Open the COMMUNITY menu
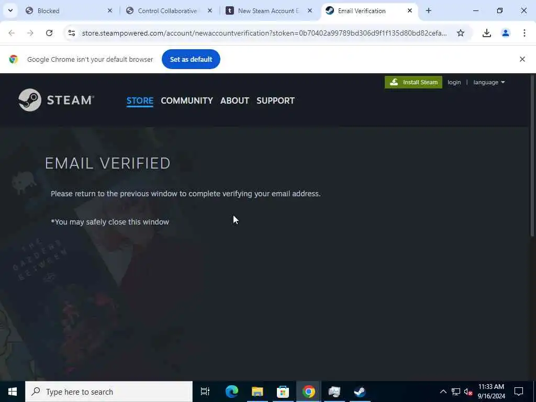Screen dimensions: 536x402 pos(187,100)
